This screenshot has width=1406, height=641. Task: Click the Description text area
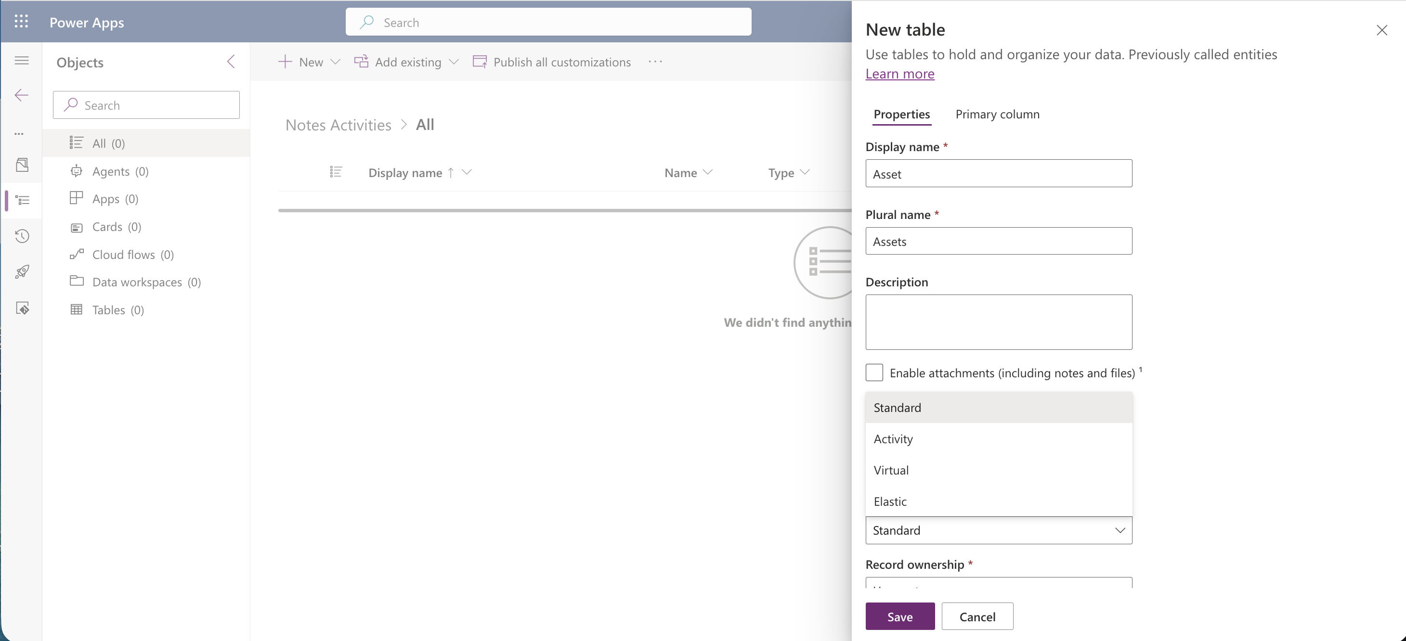(999, 322)
